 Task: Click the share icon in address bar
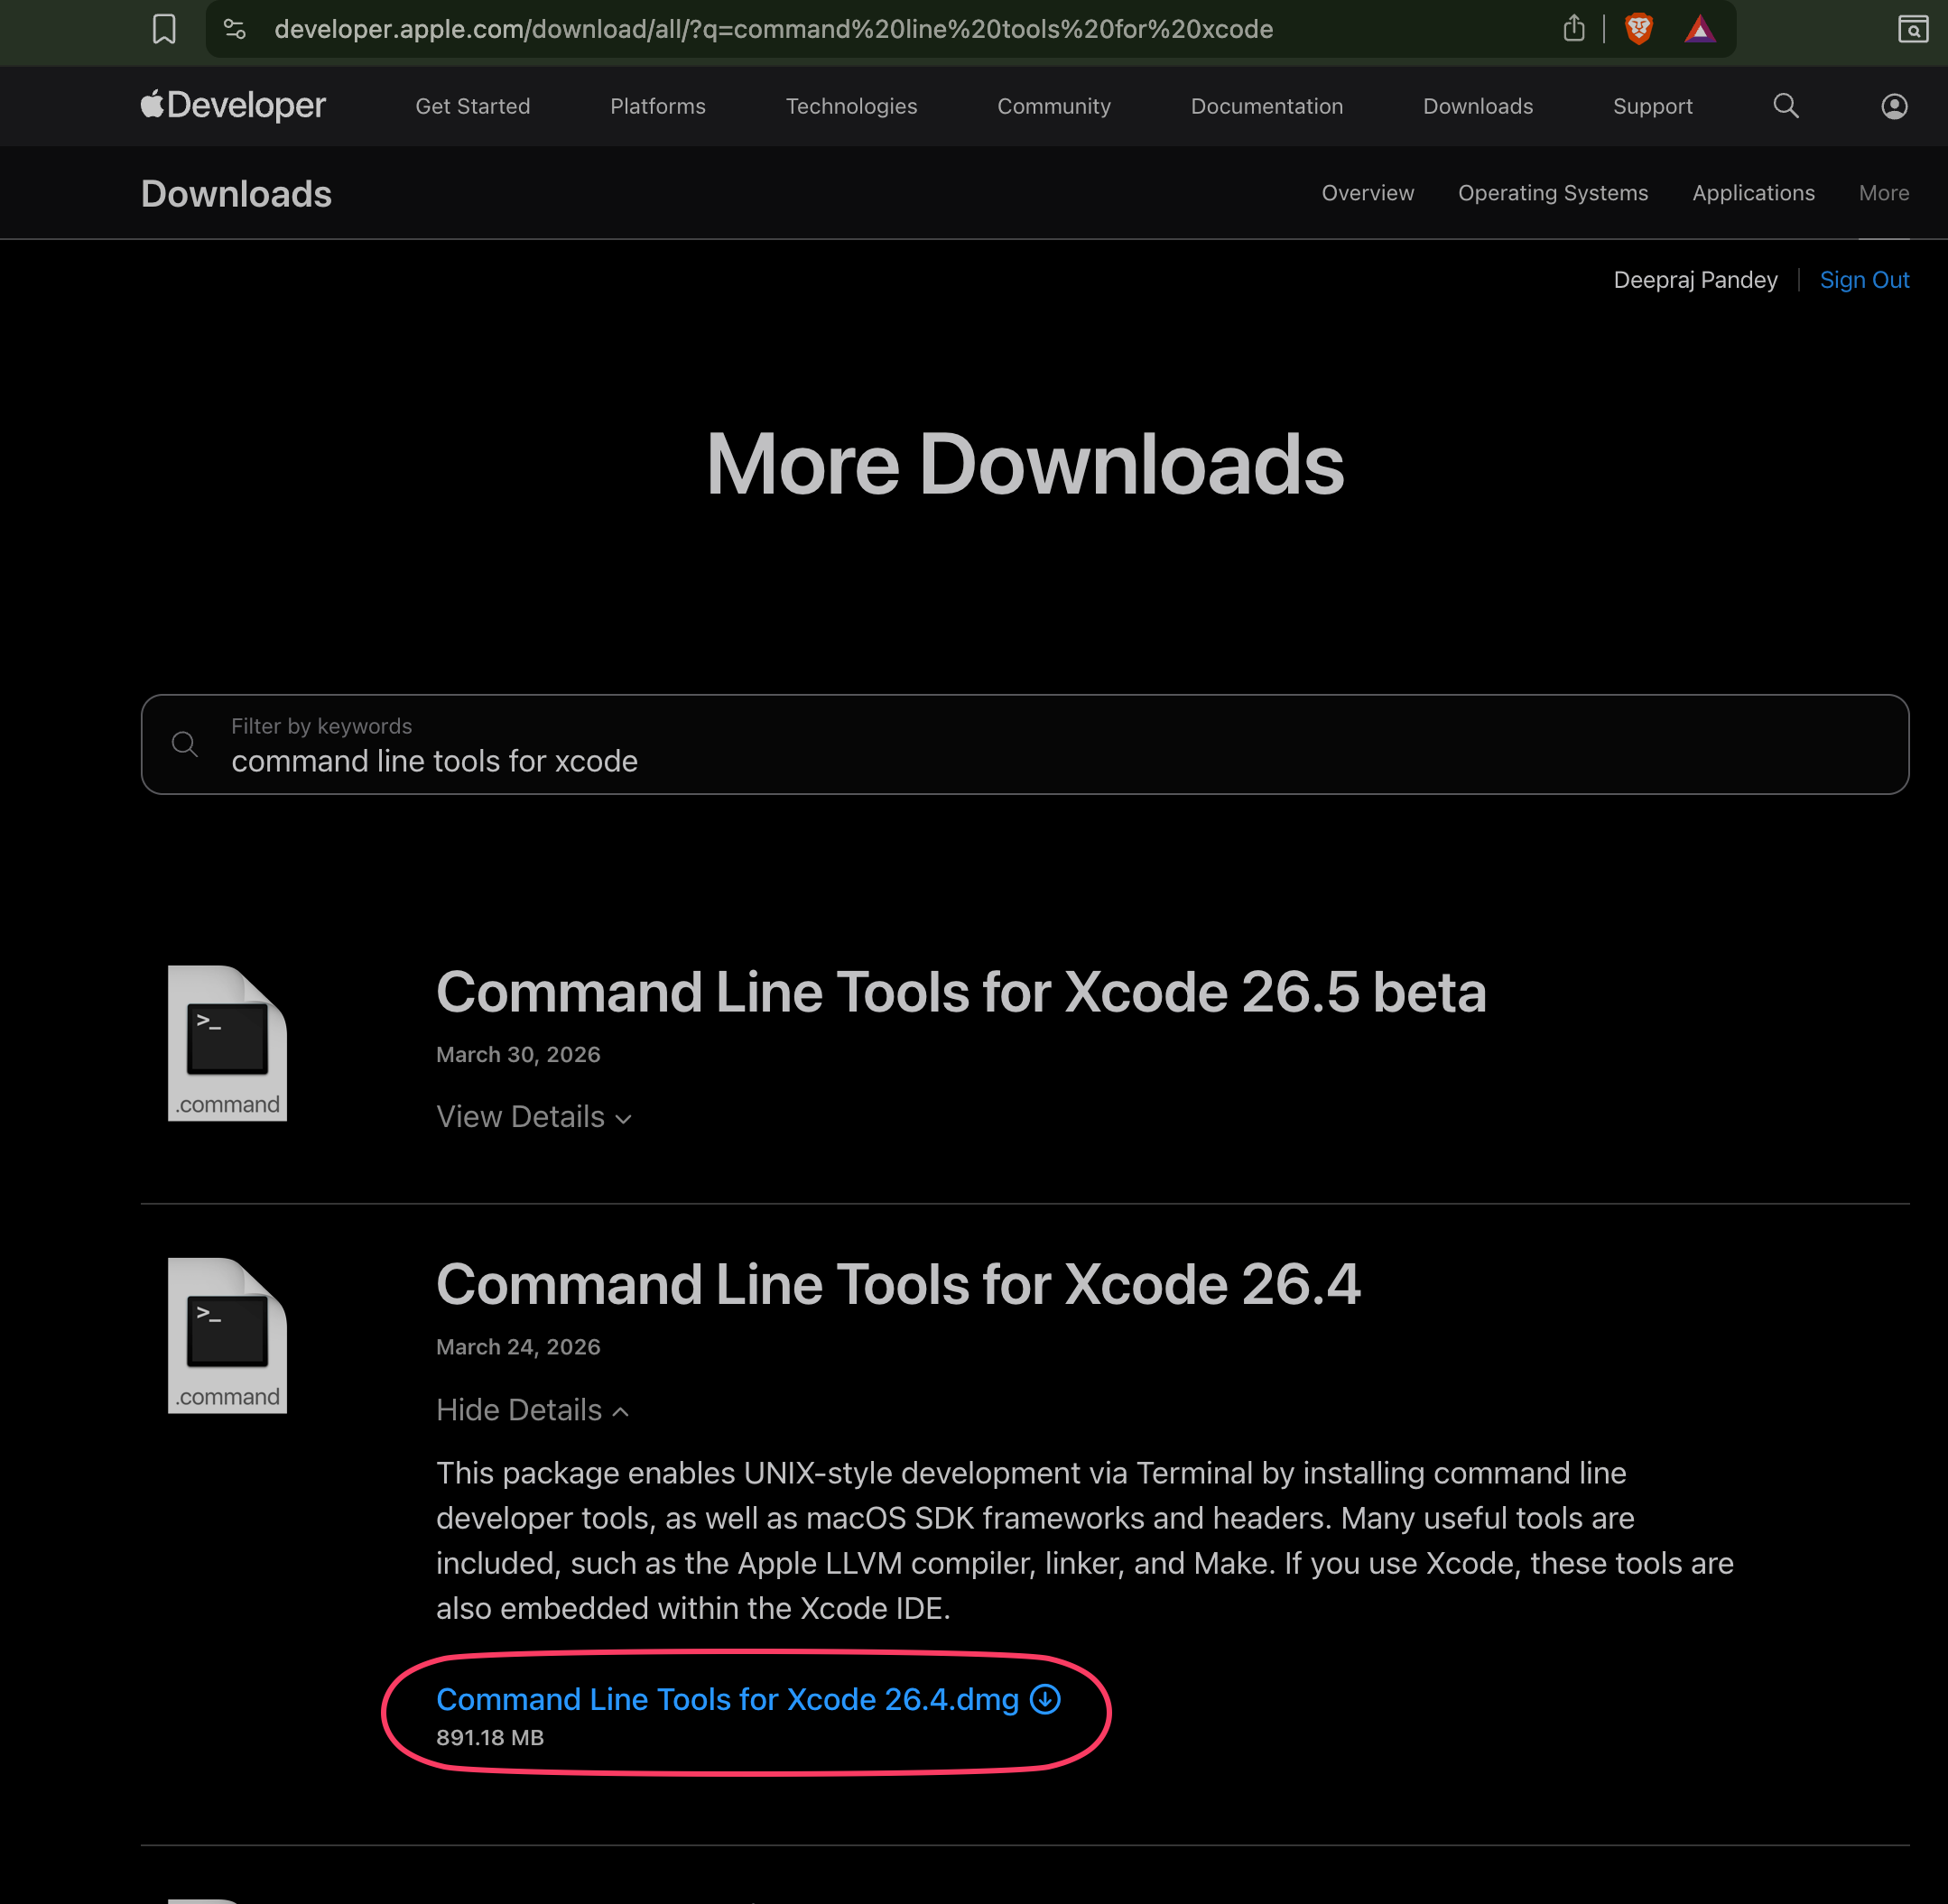point(1573,28)
